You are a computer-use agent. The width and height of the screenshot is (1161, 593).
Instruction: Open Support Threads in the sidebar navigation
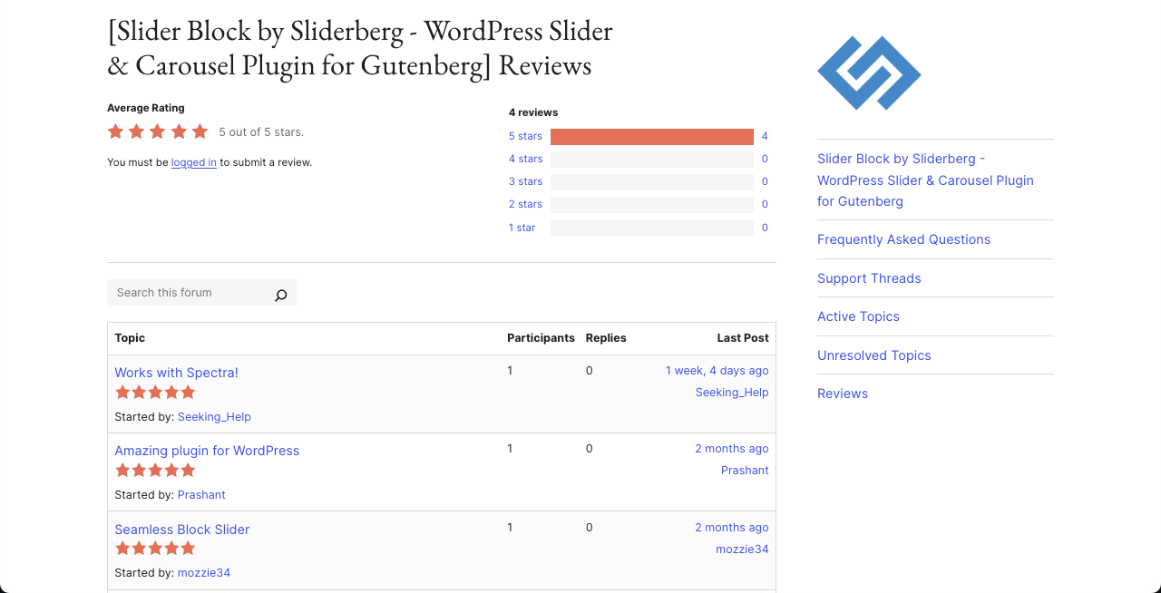(x=869, y=278)
